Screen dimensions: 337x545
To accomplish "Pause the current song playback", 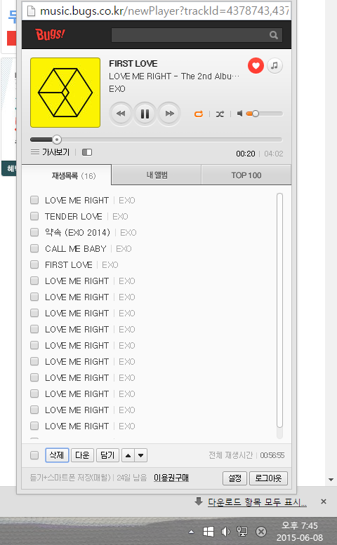I will pos(145,114).
